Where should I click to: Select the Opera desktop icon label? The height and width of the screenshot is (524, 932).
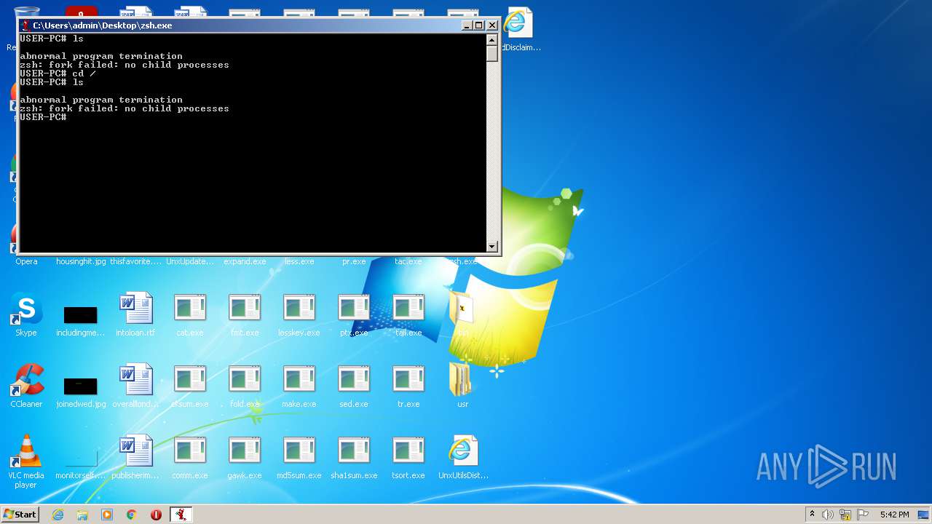[26, 261]
